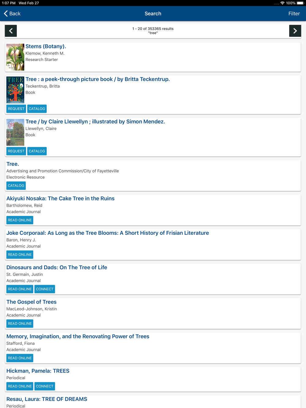The height and width of the screenshot is (408, 306).
Task: Connect to Dinosaurs and Dads article
Action: coord(45,289)
